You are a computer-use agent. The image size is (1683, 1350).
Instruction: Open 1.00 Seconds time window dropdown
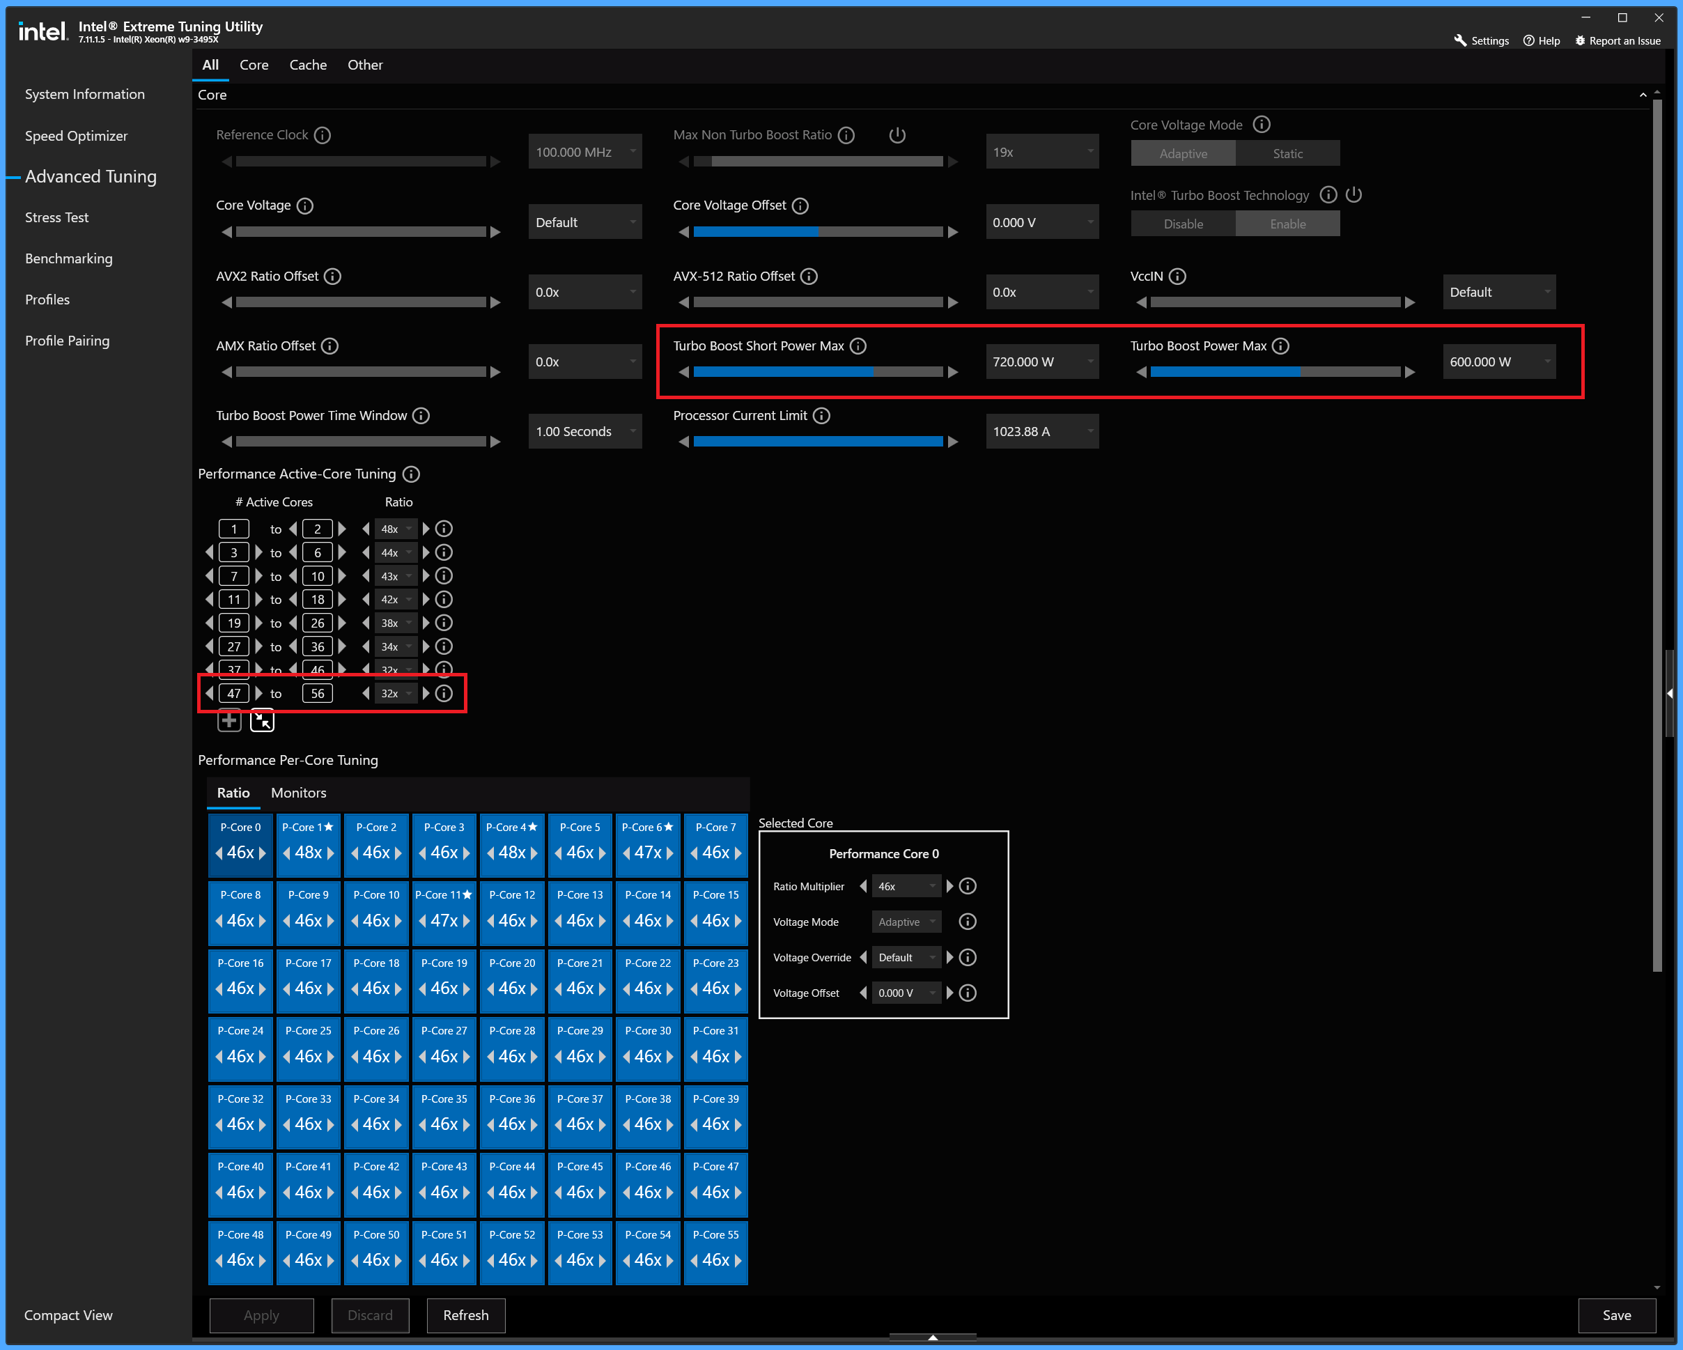[585, 432]
